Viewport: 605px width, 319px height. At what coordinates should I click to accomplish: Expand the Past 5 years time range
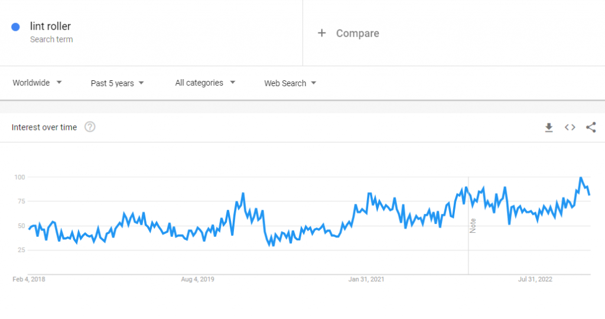117,83
